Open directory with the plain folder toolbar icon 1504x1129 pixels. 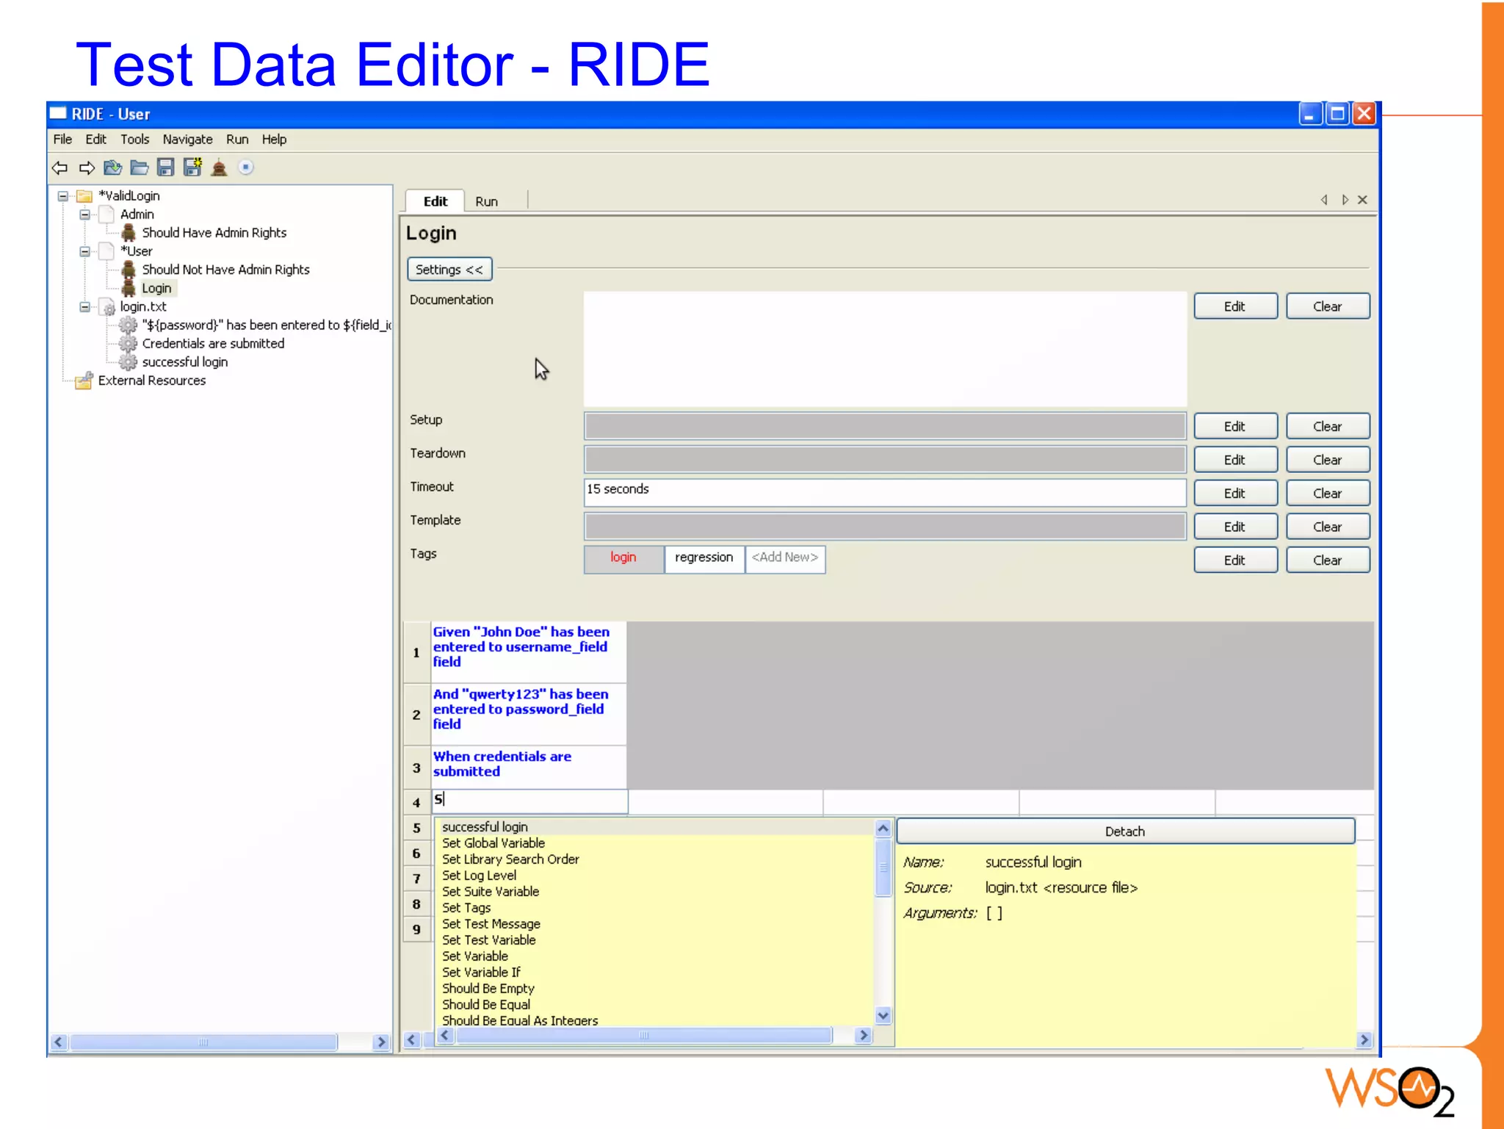tap(140, 168)
